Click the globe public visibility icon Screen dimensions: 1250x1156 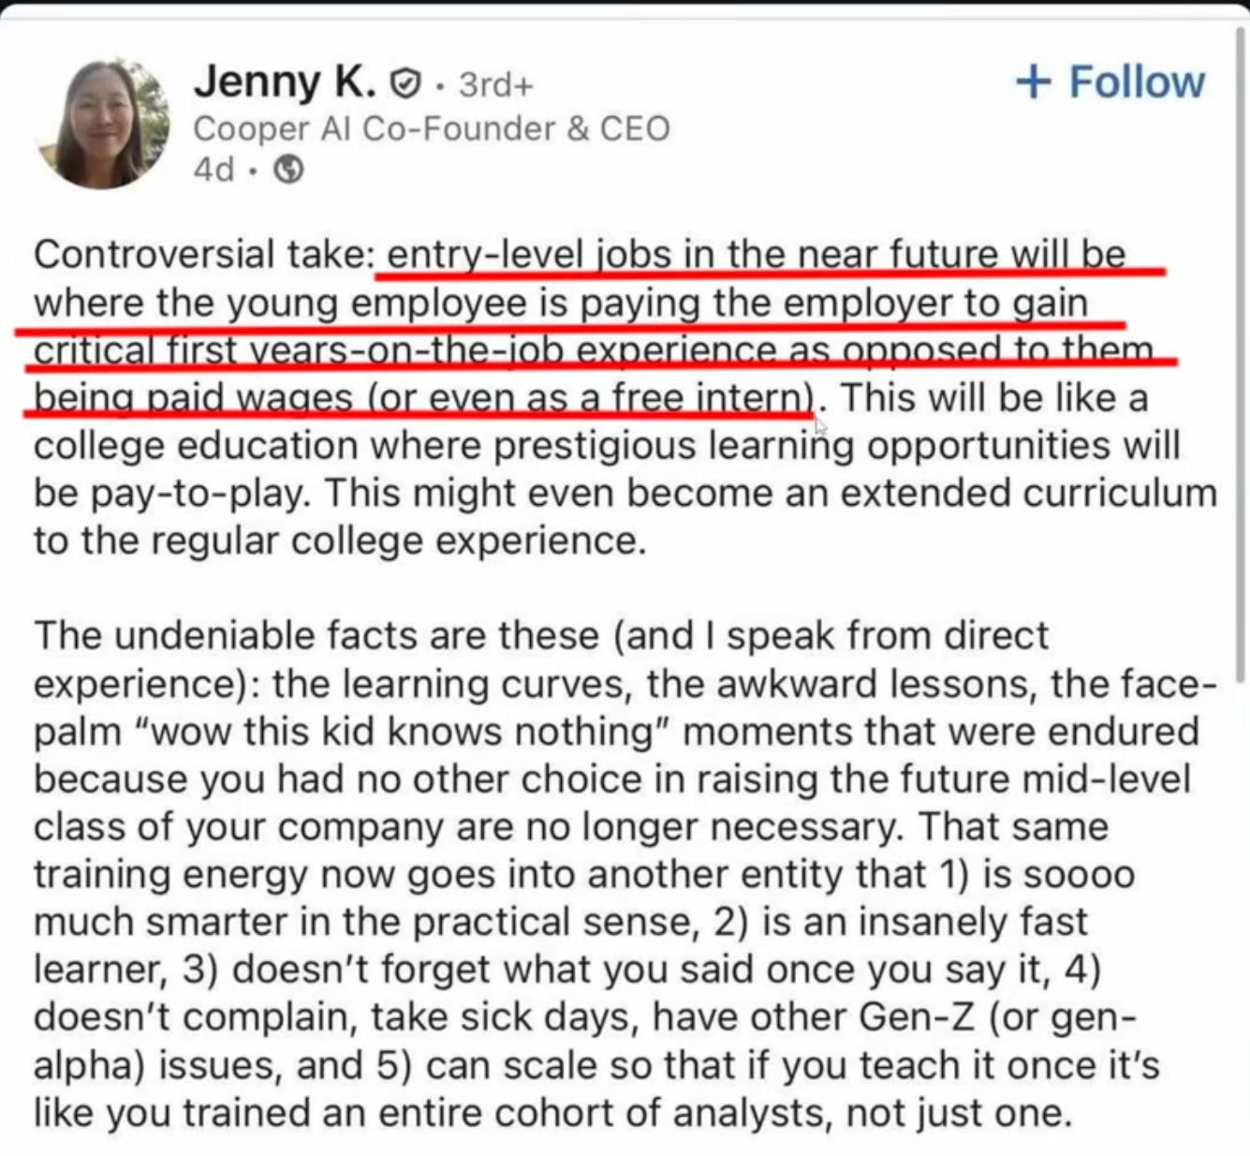coord(288,170)
